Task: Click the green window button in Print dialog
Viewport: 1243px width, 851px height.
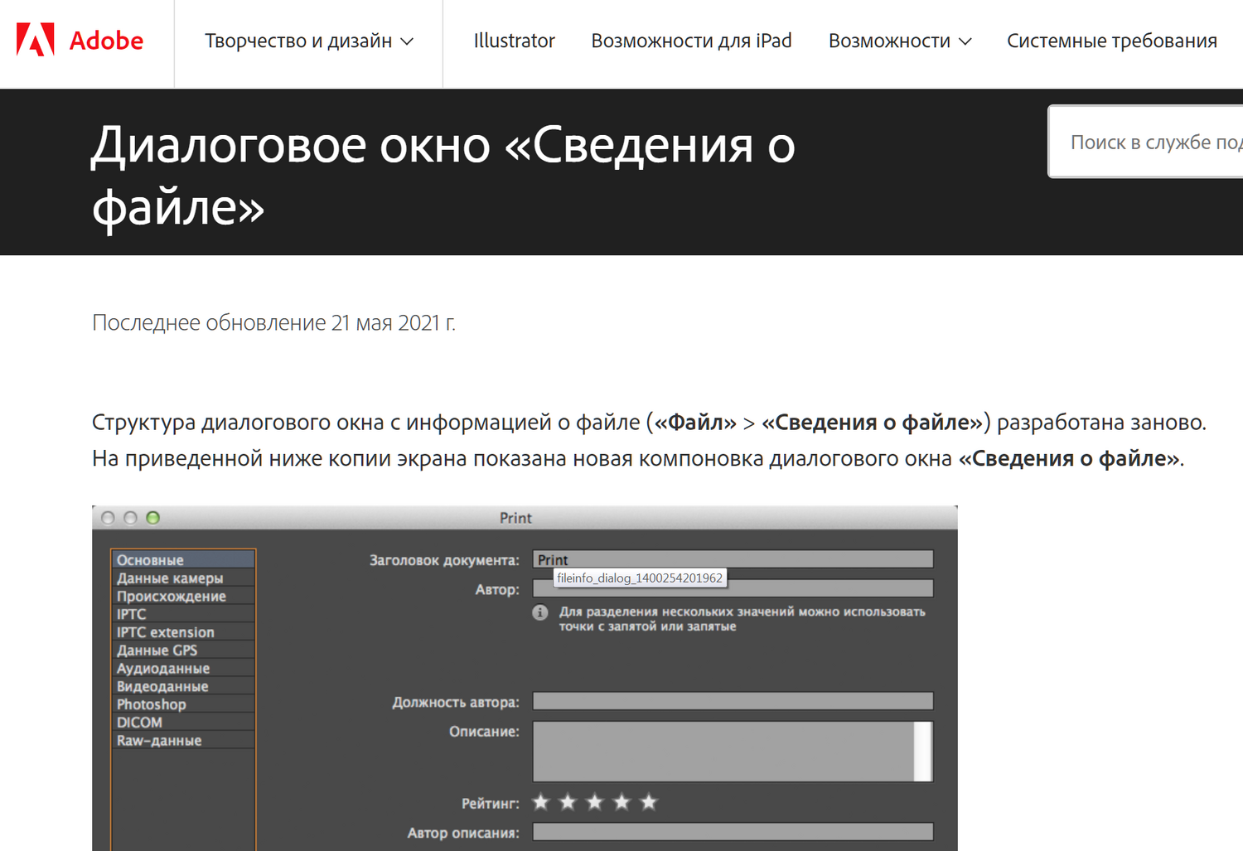Action: 152,518
